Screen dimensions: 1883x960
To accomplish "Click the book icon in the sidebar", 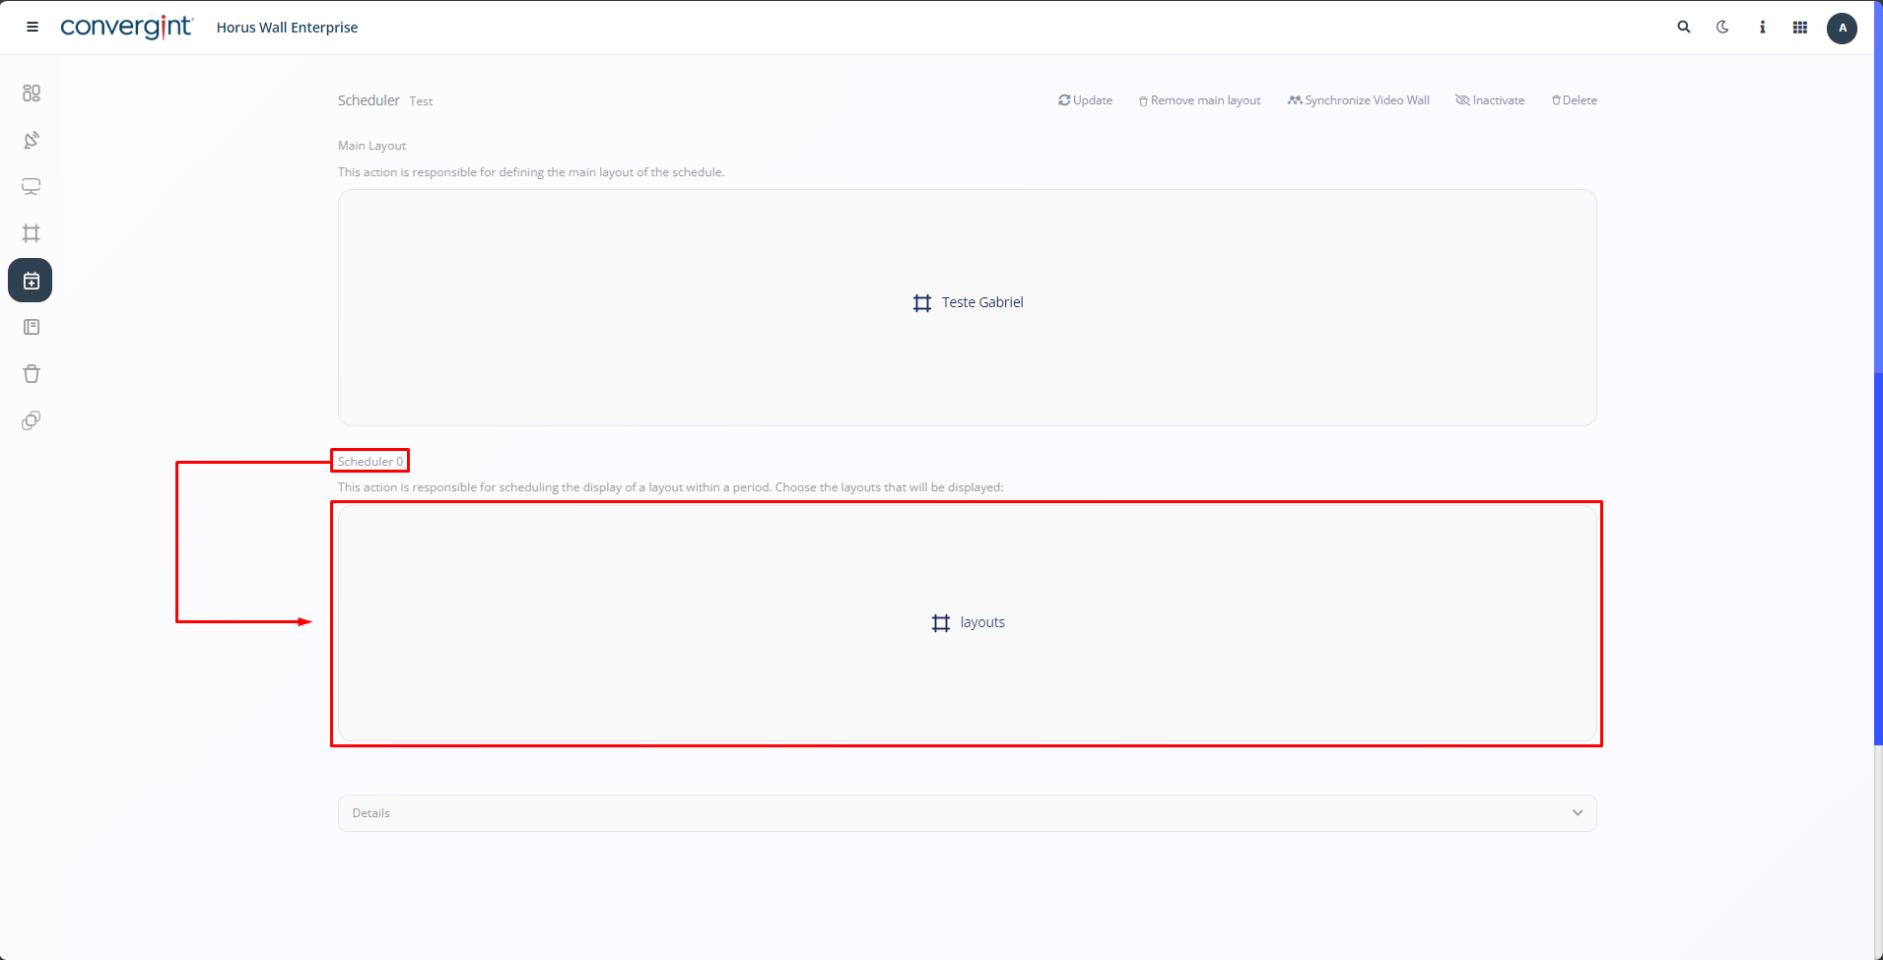I will pos(32,327).
